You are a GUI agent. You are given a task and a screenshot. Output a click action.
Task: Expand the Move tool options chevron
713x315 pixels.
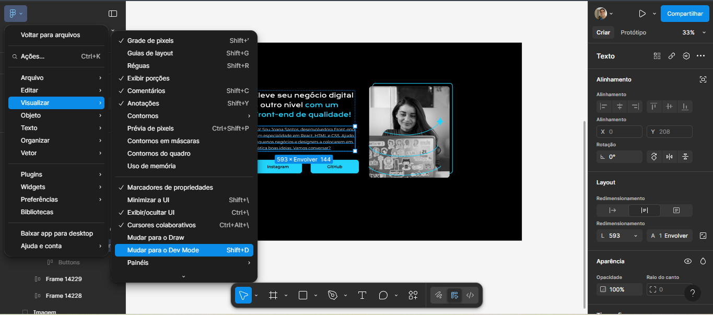pyautogui.click(x=256, y=296)
